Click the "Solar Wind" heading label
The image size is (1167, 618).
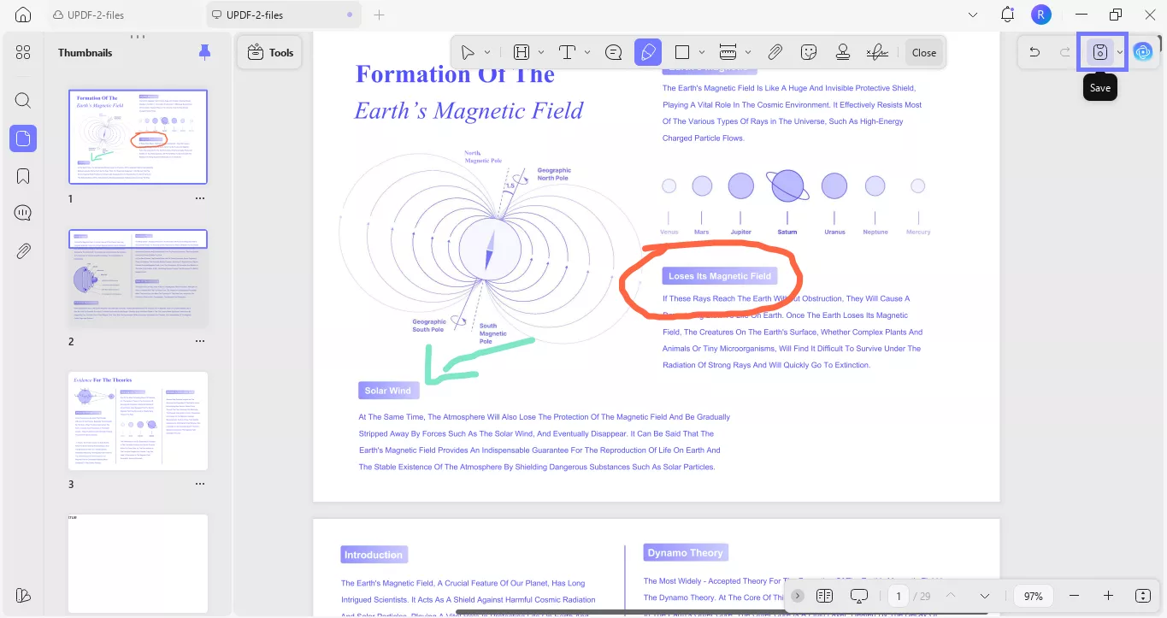(x=388, y=391)
